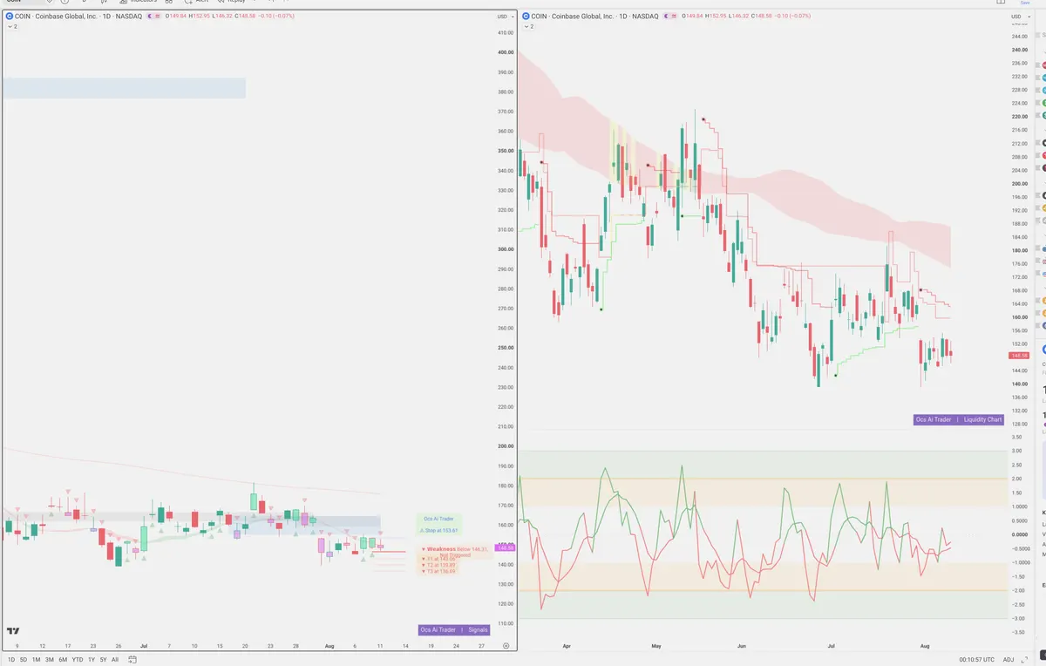Click the 200.00 price level on right axis
1046x666 pixels.
(x=1018, y=183)
